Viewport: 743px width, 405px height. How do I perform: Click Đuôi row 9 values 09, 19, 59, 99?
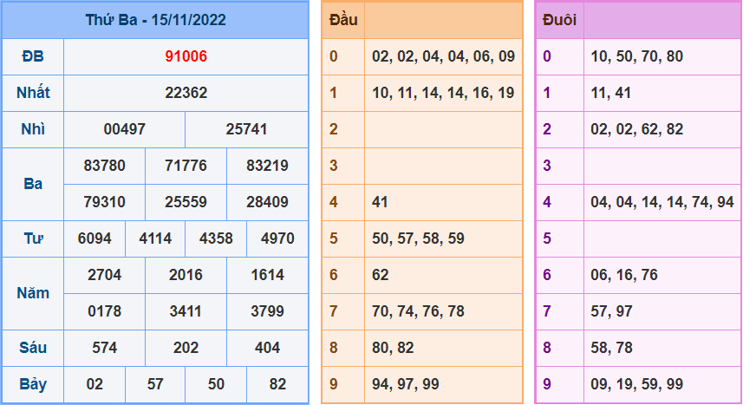click(637, 384)
